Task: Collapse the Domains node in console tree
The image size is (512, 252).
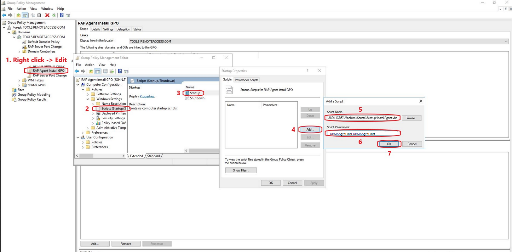Action: tap(9, 32)
